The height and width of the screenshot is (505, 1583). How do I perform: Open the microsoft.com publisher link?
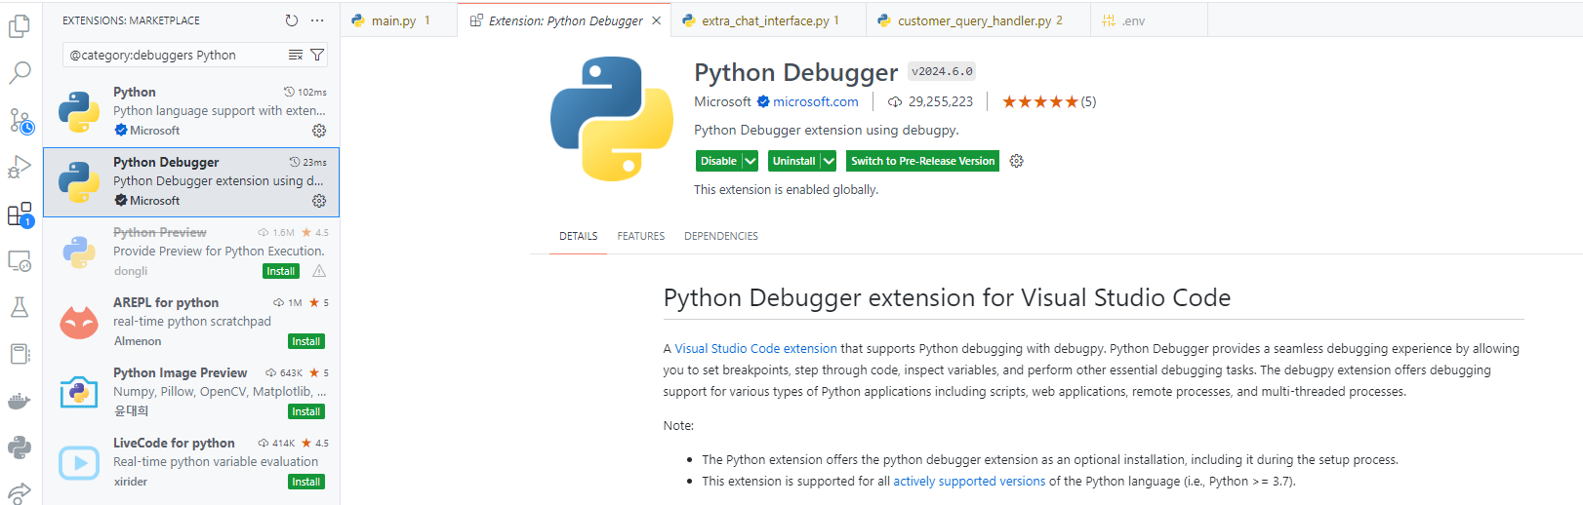[816, 101]
